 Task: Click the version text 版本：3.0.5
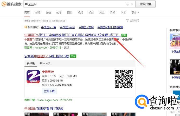(x=49, y=76)
